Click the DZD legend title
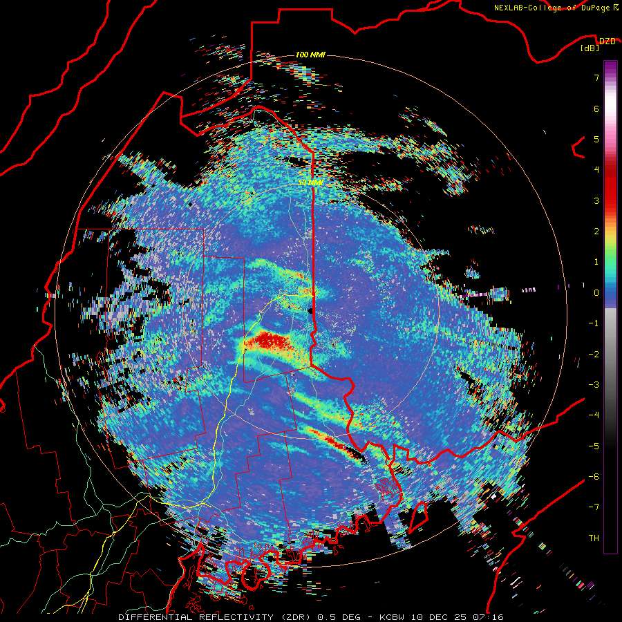The image size is (622, 622). [x=607, y=41]
